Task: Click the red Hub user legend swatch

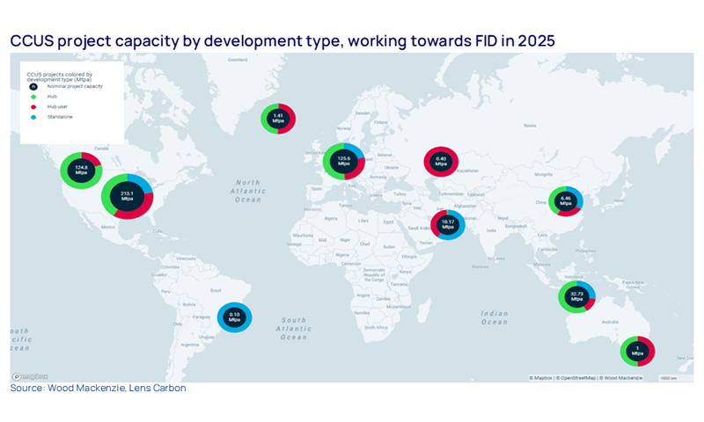Action: click(x=33, y=106)
